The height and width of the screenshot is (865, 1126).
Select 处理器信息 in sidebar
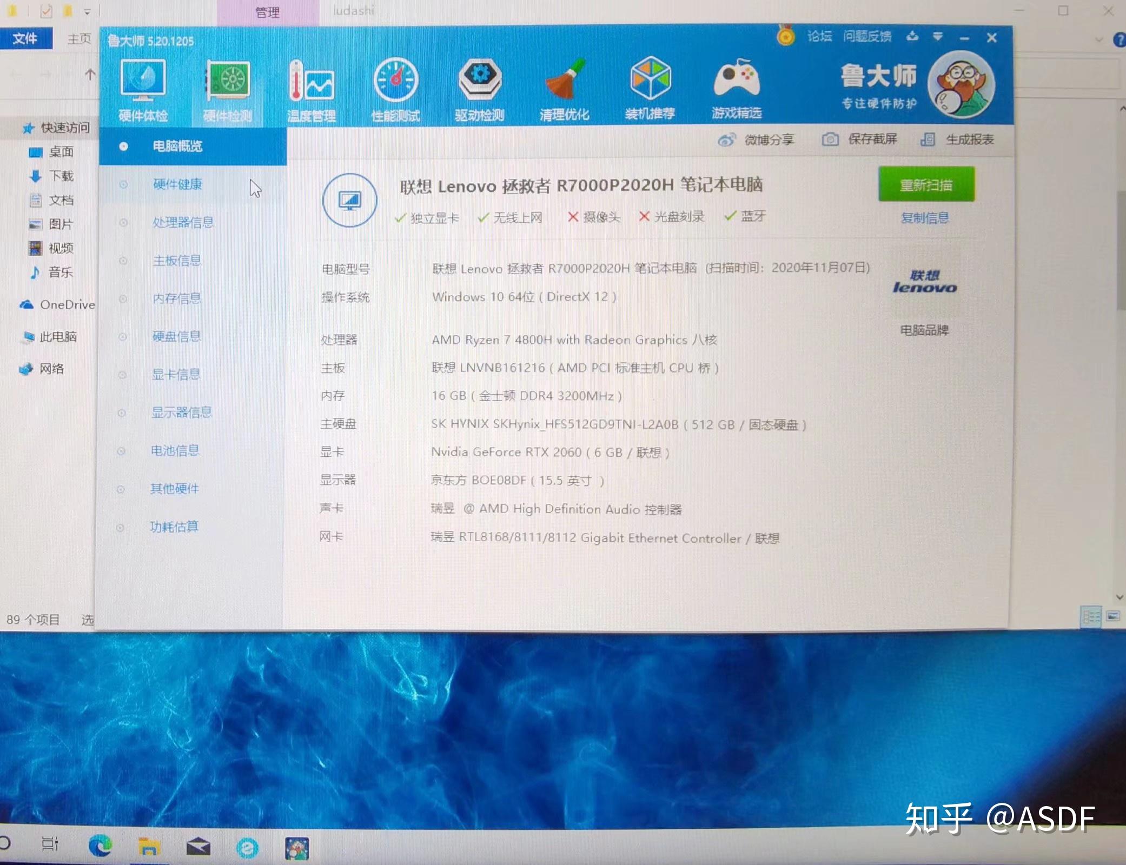coord(192,222)
